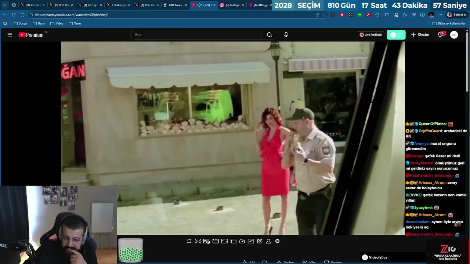Screen dimensions: 470x264
Task: Switch to the (9) X'te Ver tab
Action: coord(61,5)
